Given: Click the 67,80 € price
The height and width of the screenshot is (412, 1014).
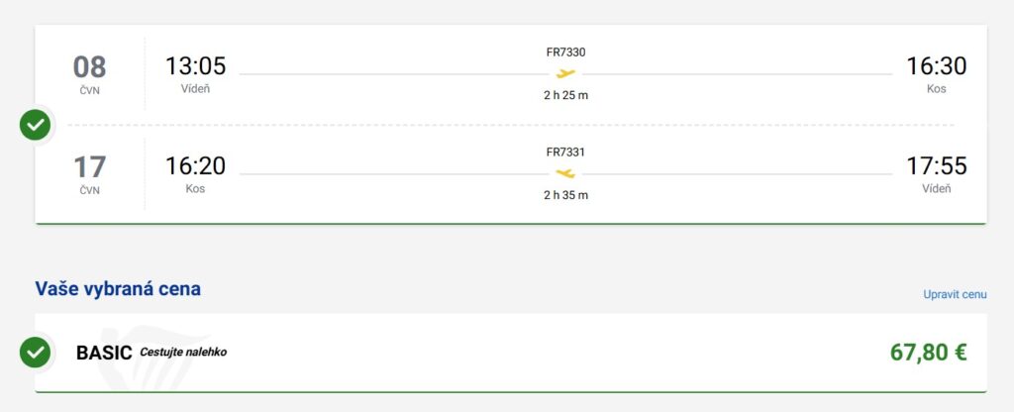Looking at the screenshot, I should [928, 352].
